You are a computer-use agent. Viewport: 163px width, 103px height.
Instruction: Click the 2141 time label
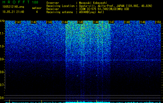point(18,22)
